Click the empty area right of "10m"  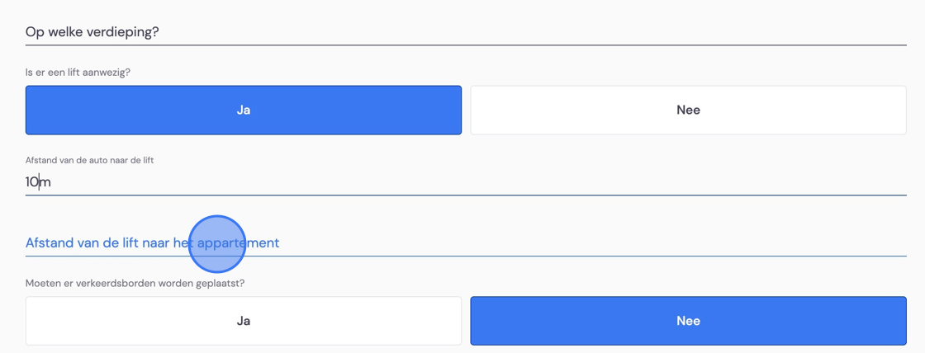pos(478,183)
